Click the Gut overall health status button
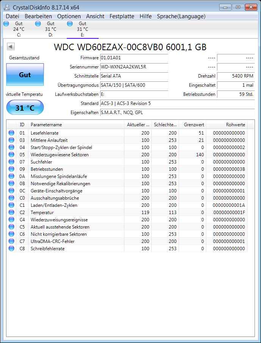Screen dimensions: 261x343 [25, 75]
